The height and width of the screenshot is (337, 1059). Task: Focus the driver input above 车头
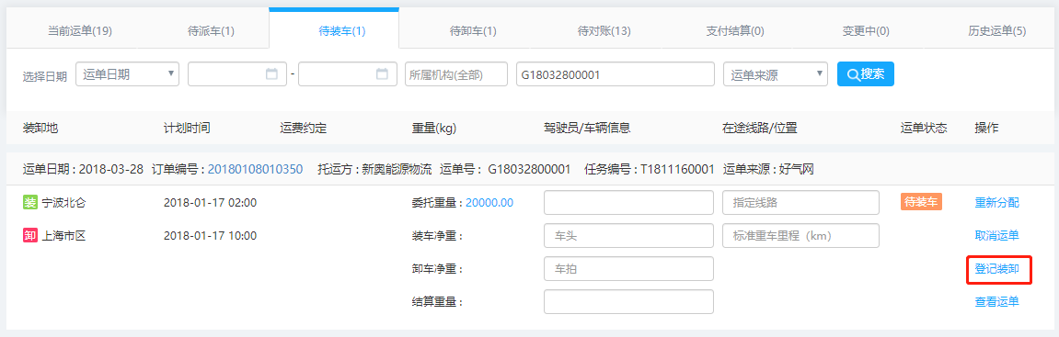[628, 202]
